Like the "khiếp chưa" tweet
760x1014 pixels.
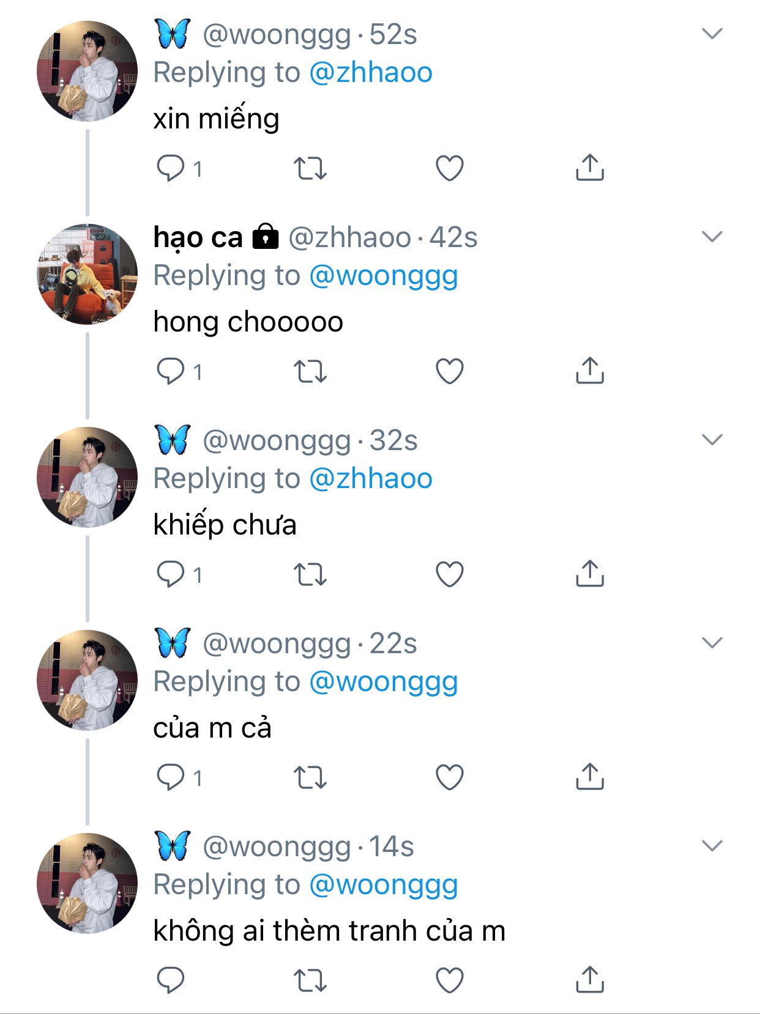[449, 574]
